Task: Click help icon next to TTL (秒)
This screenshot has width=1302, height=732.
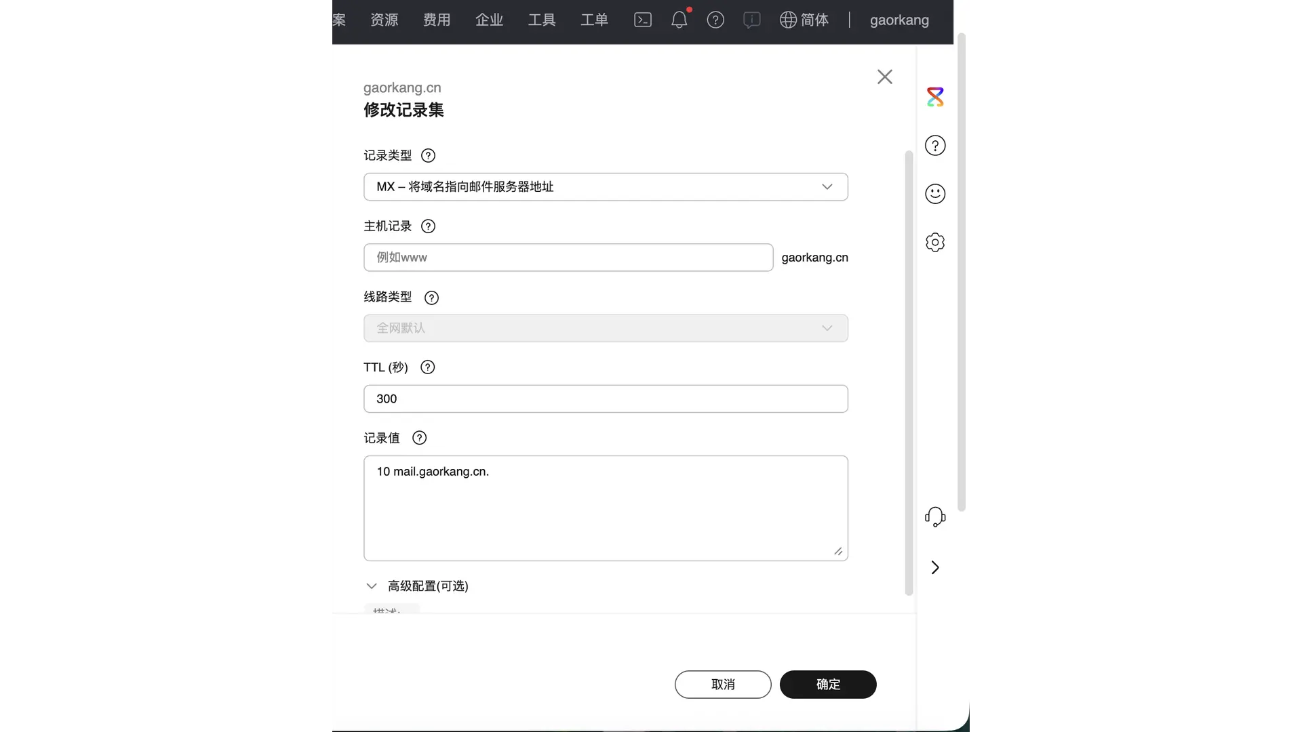Action: [427, 367]
